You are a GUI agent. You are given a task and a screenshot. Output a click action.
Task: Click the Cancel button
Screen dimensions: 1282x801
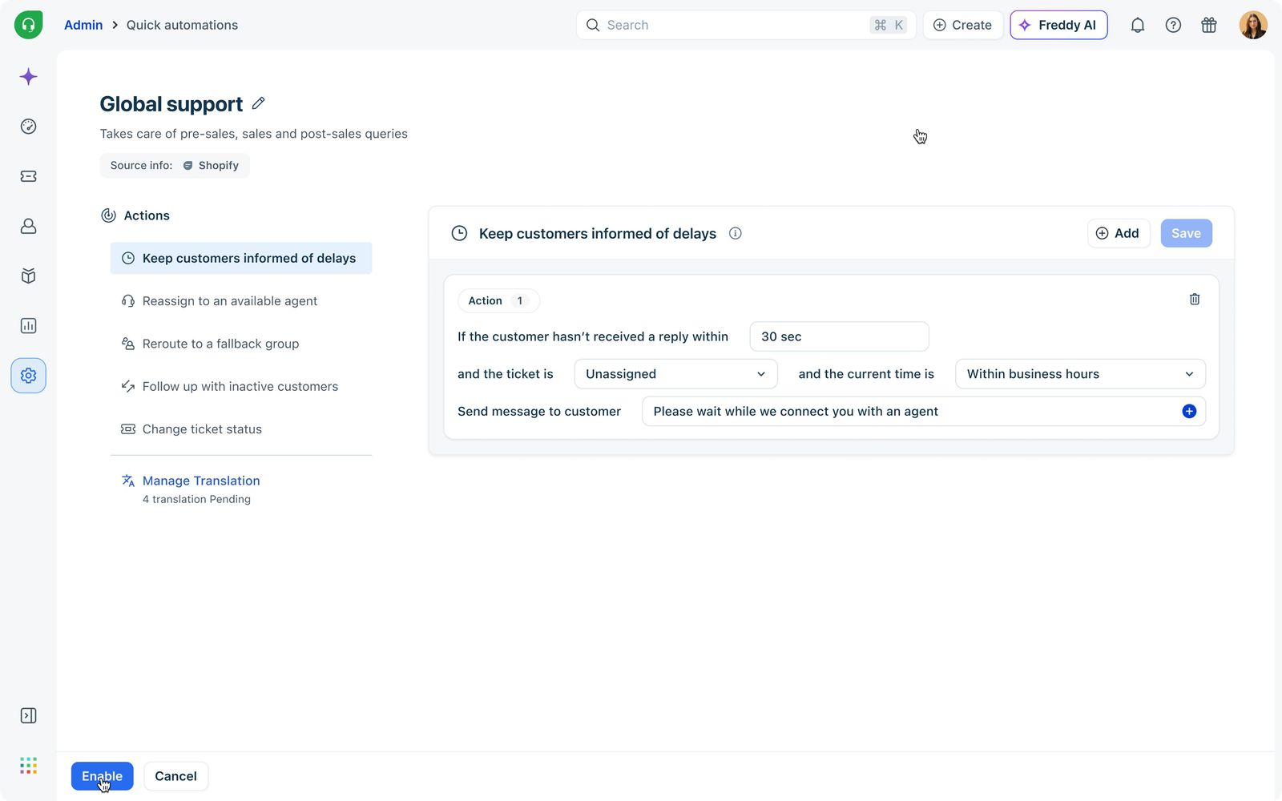[x=175, y=776]
